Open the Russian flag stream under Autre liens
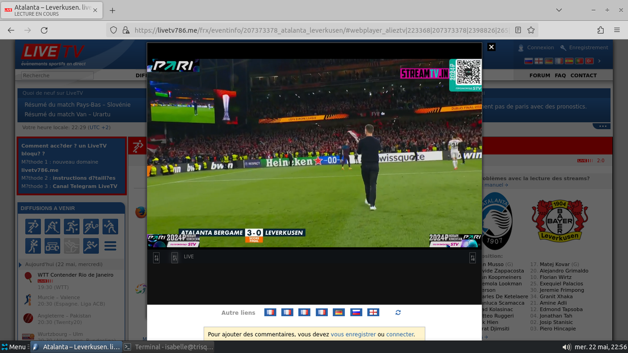Image resolution: width=628 pixels, height=353 pixels. pos(356,312)
